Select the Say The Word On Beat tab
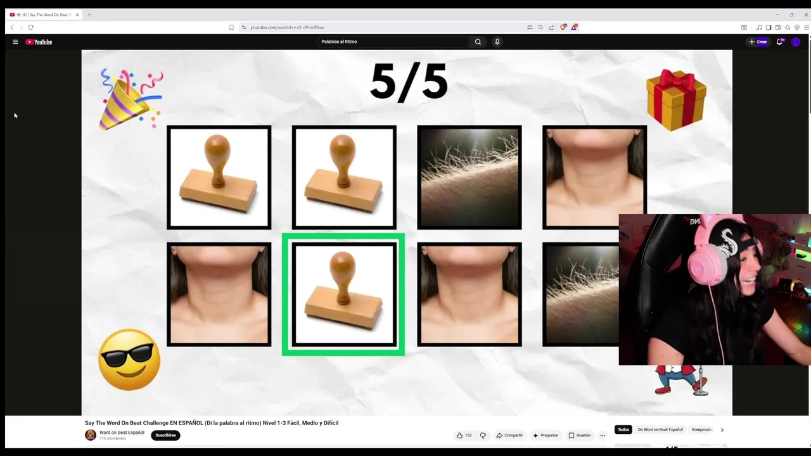811x456 pixels. pyautogui.click(x=44, y=15)
